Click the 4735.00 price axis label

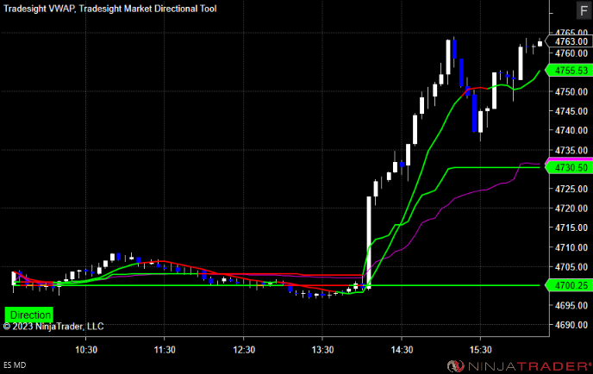tap(571, 151)
